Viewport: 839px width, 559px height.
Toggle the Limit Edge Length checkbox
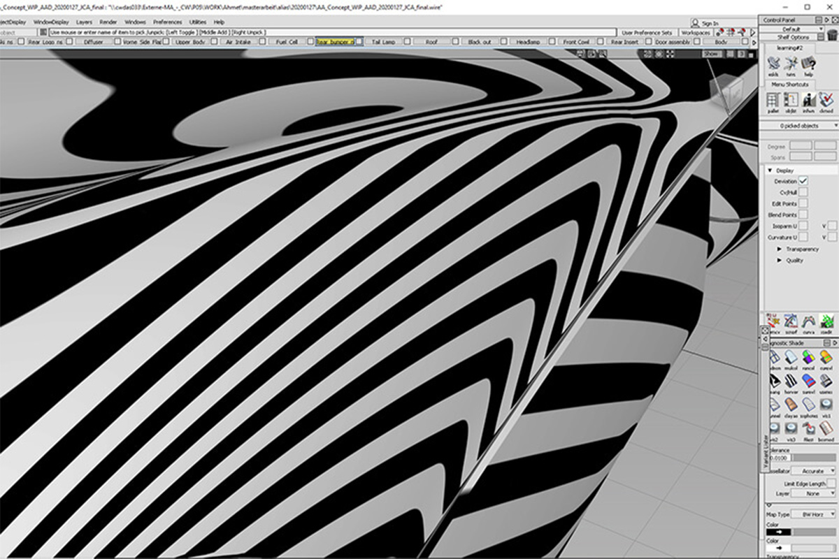click(x=831, y=484)
